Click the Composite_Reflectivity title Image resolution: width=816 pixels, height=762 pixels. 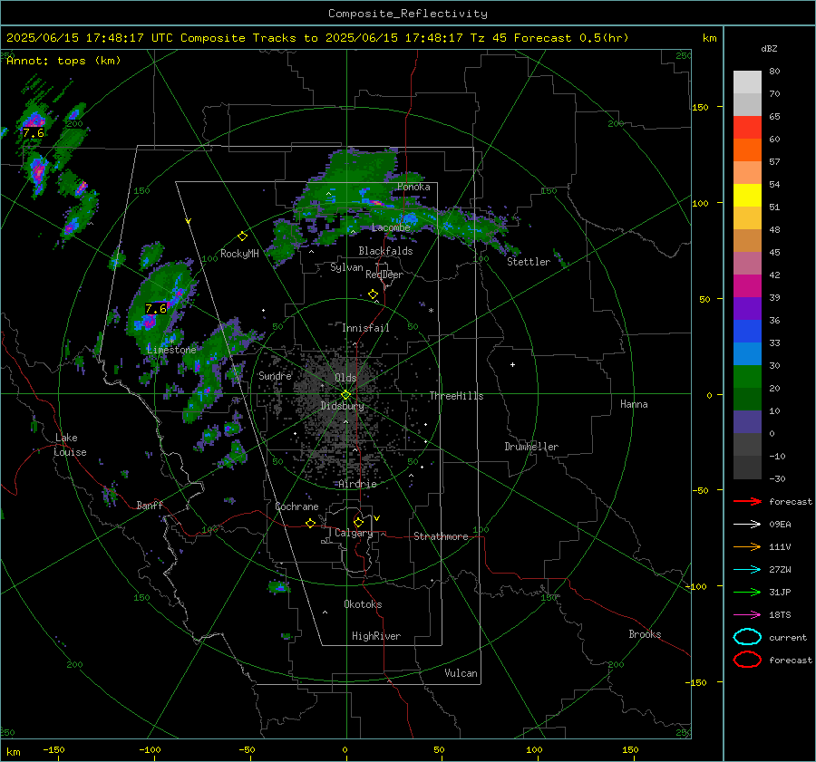coord(408,14)
